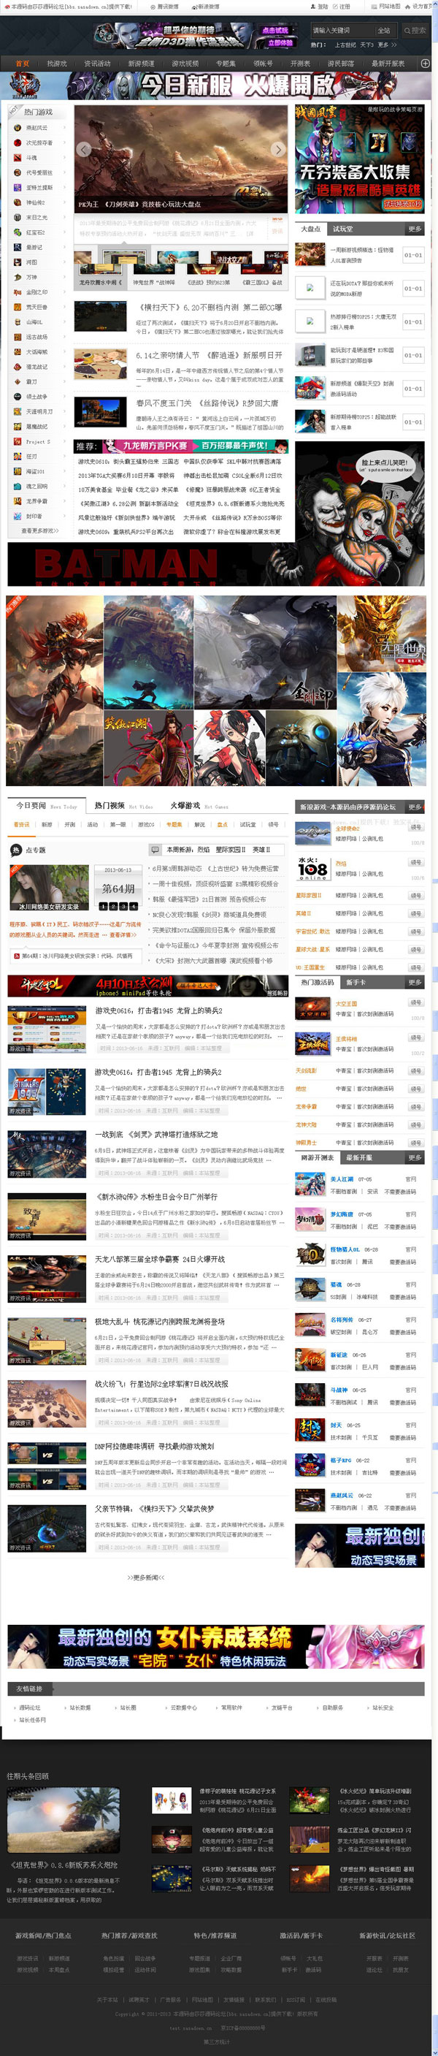
Task: Open the 红宝石2 game icon
Action: tap(18, 232)
